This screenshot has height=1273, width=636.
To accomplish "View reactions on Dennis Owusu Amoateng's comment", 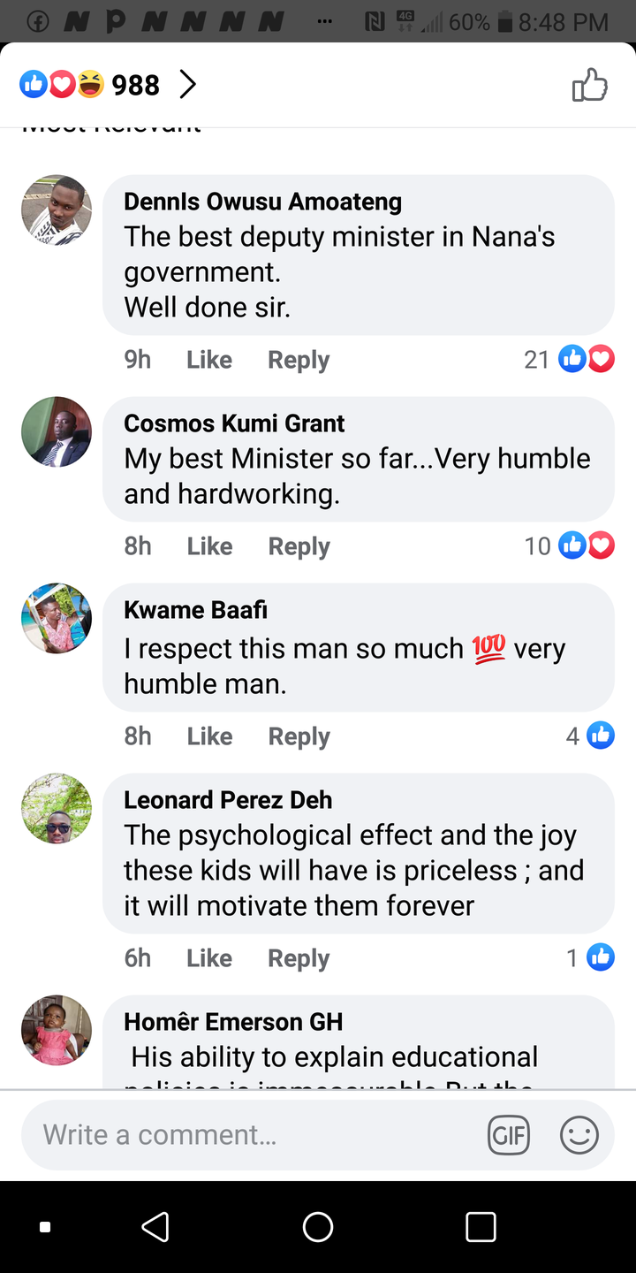I will 569,359.
